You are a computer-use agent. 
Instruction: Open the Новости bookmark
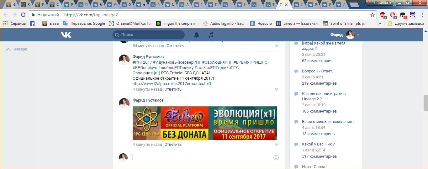point(261,24)
